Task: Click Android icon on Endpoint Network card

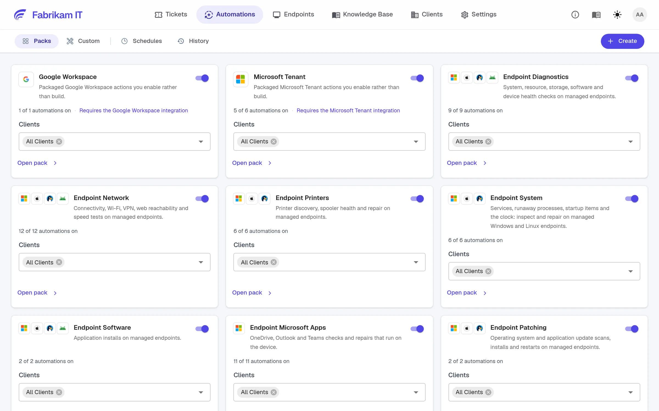Action: [63, 199]
